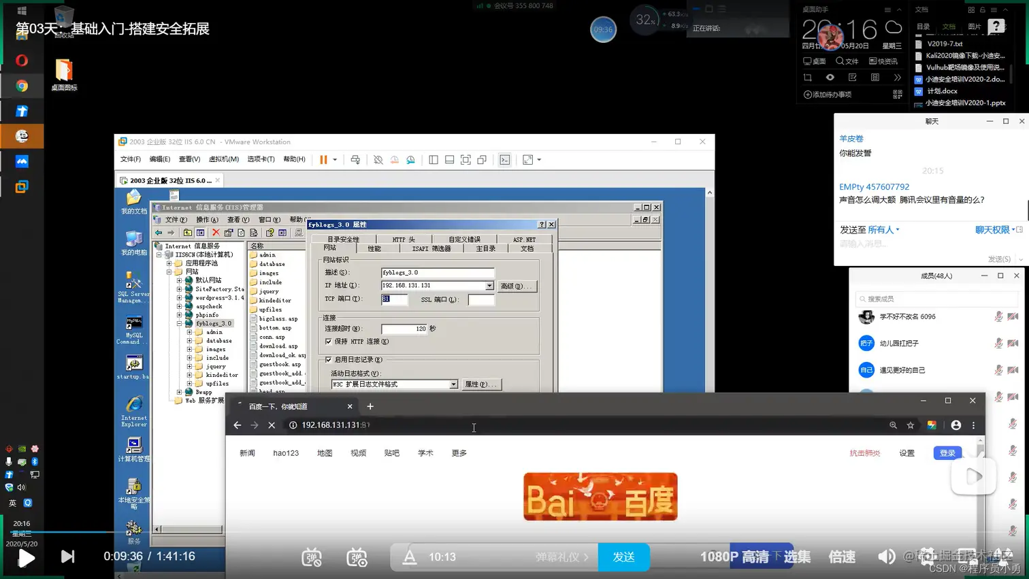Open Opera browser from the left taskbar
The height and width of the screenshot is (579, 1029).
coord(22,61)
